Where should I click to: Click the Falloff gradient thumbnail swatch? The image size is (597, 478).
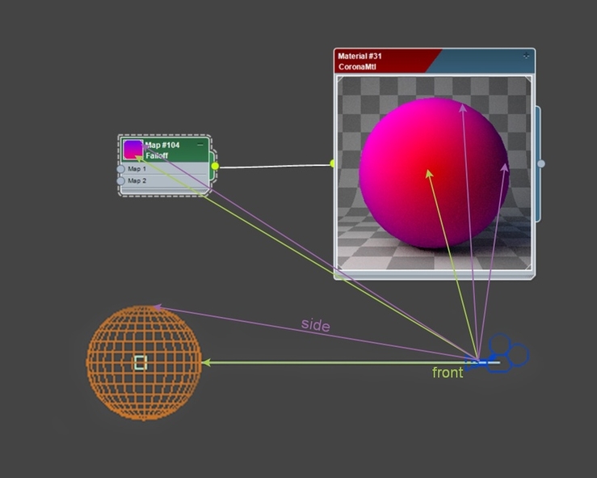click(x=132, y=150)
